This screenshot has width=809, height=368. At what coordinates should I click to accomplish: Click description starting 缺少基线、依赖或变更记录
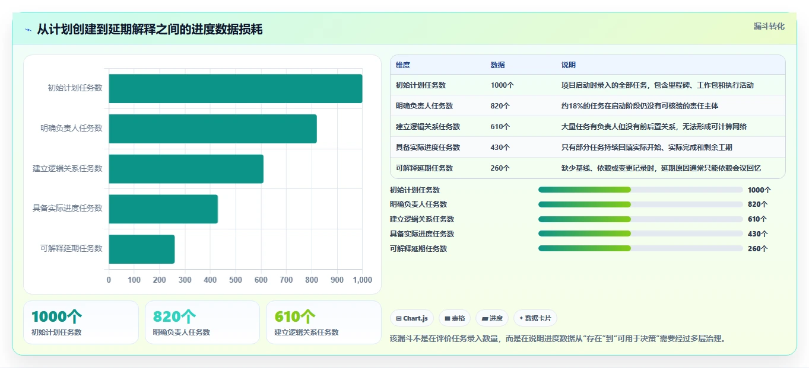click(x=661, y=168)
